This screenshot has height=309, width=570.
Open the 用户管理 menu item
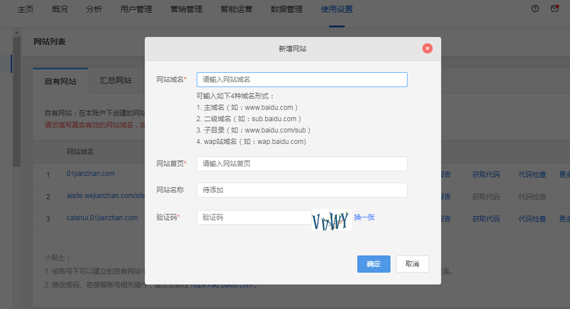[x=136, y=9]
